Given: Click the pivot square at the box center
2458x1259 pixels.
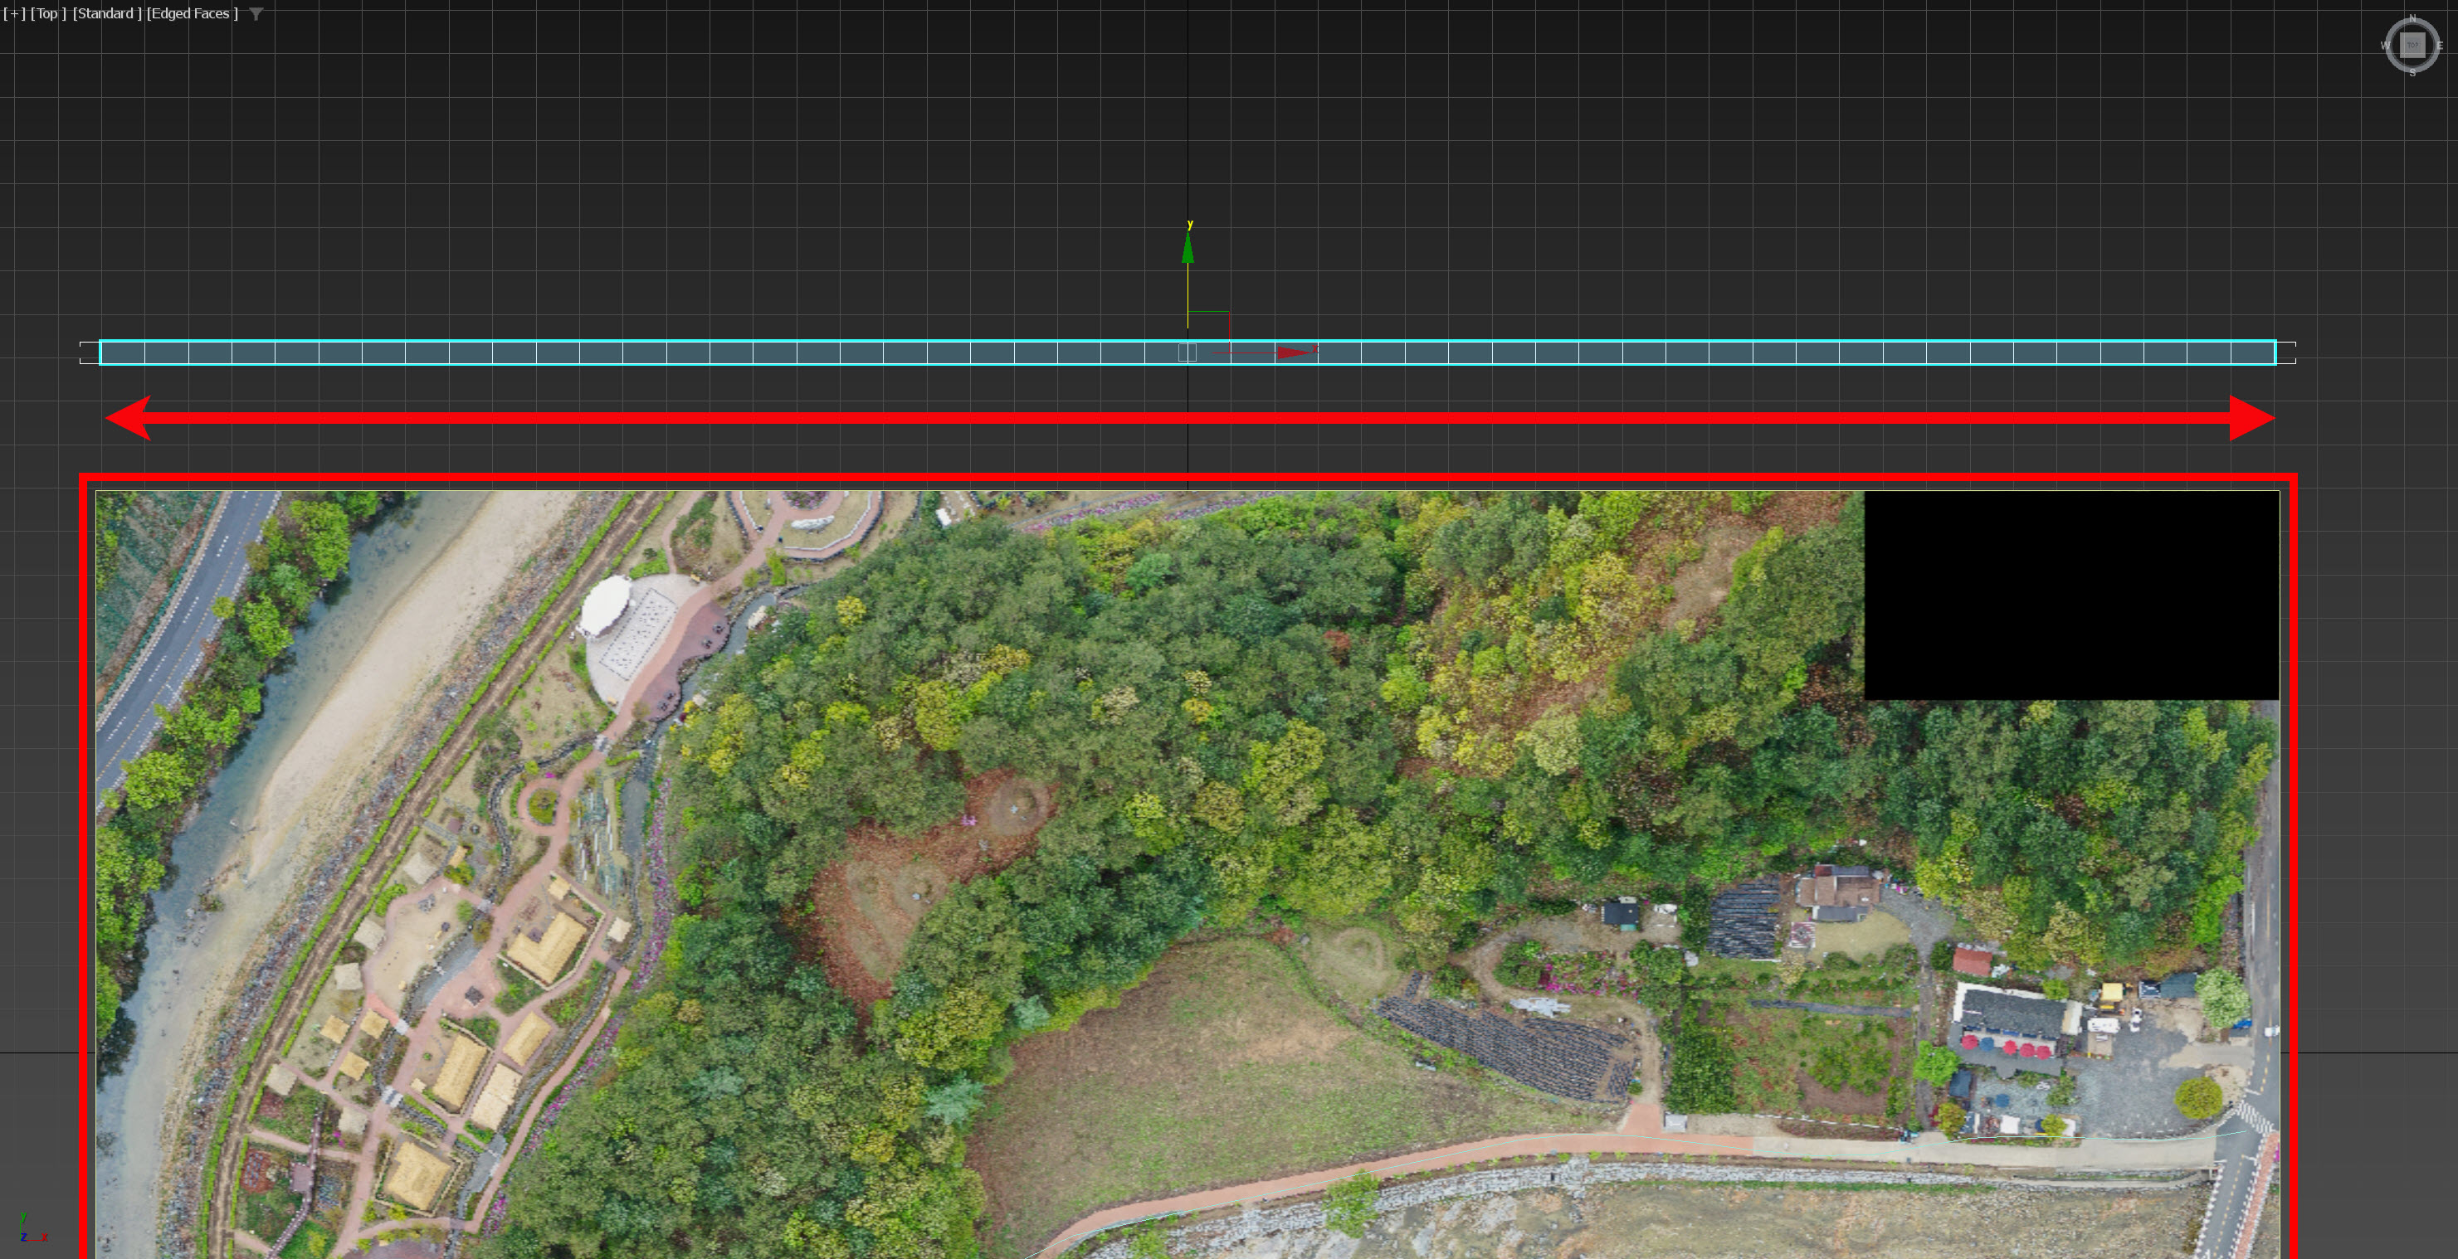Looking at the screenshot, I should [x=1187, y=352].
